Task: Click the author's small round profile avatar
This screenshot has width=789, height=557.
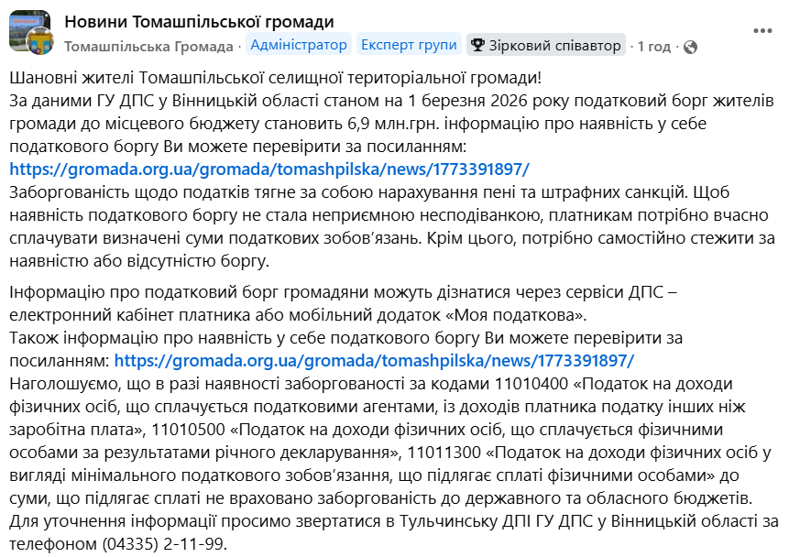Action: [41, 42]
